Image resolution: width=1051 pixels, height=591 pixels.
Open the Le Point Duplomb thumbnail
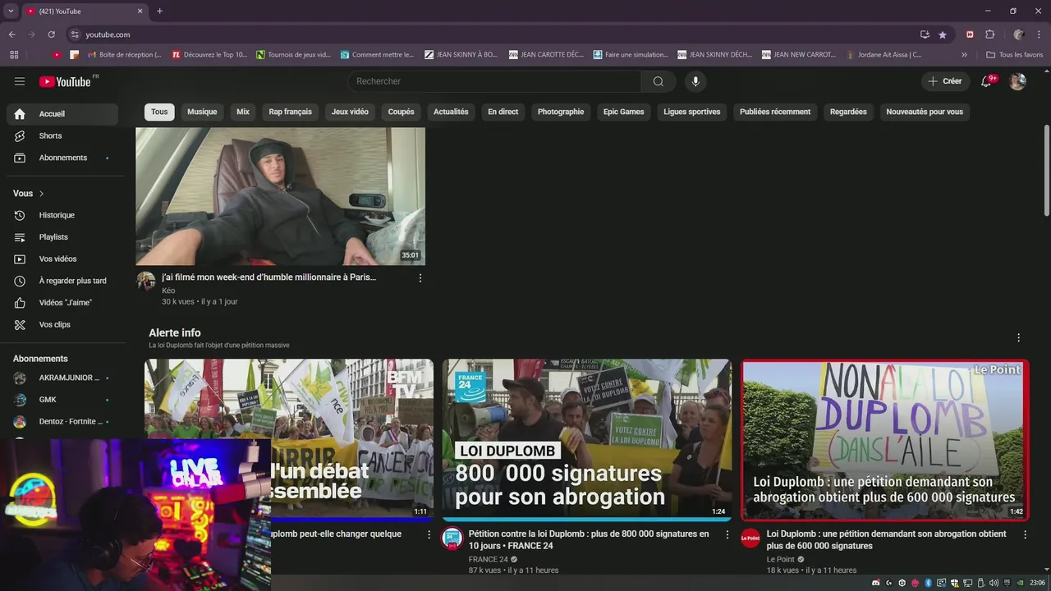point(884,439)
